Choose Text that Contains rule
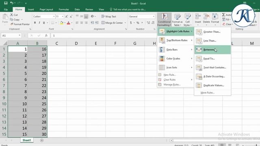 (x=212, y=68)
